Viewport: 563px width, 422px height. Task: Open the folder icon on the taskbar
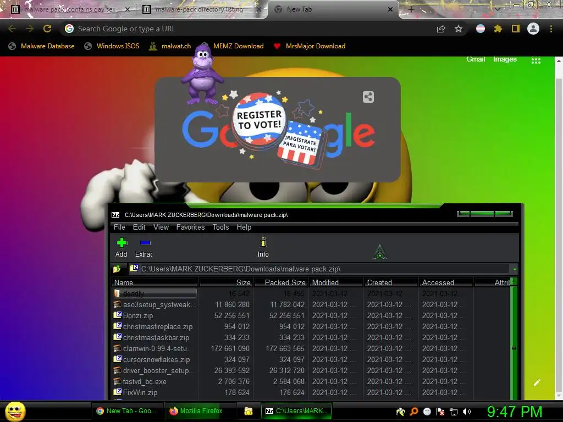click(248, 411)
